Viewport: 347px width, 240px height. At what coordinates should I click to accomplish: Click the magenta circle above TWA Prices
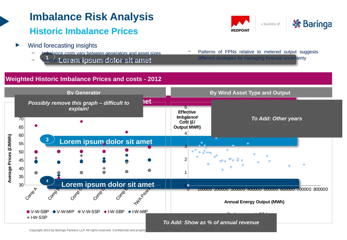149,147
